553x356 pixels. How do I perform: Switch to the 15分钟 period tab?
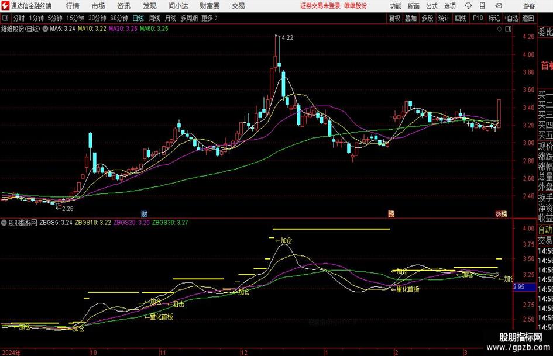click(75, 18)
